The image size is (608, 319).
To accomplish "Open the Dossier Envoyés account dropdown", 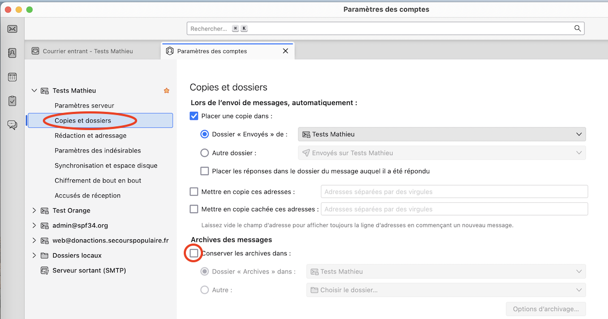I will coord(441,134).
